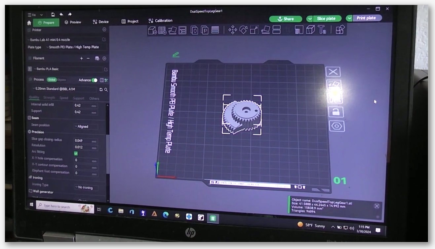Remove plate using the X icon
The image size is (435, 249).
(333, 72)
